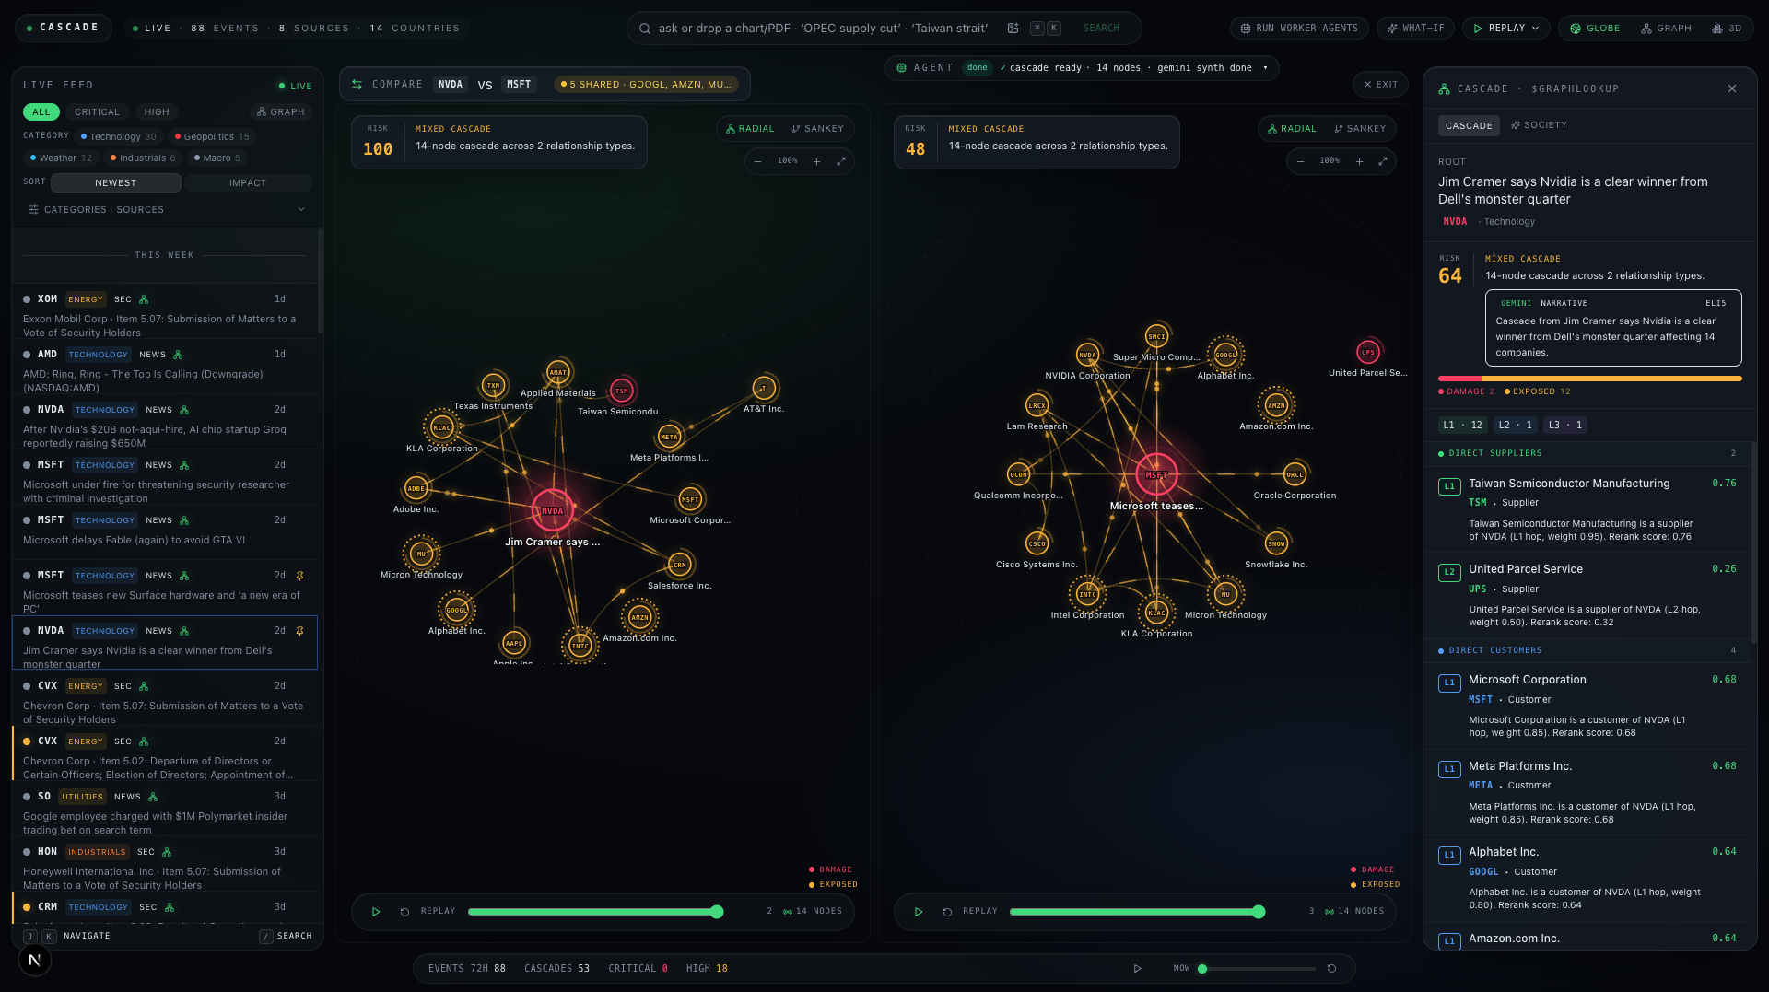This screenshot has height=992, width=1769.
Task: Select the ORCL node in right graph
Action: tap(1295, 474)
